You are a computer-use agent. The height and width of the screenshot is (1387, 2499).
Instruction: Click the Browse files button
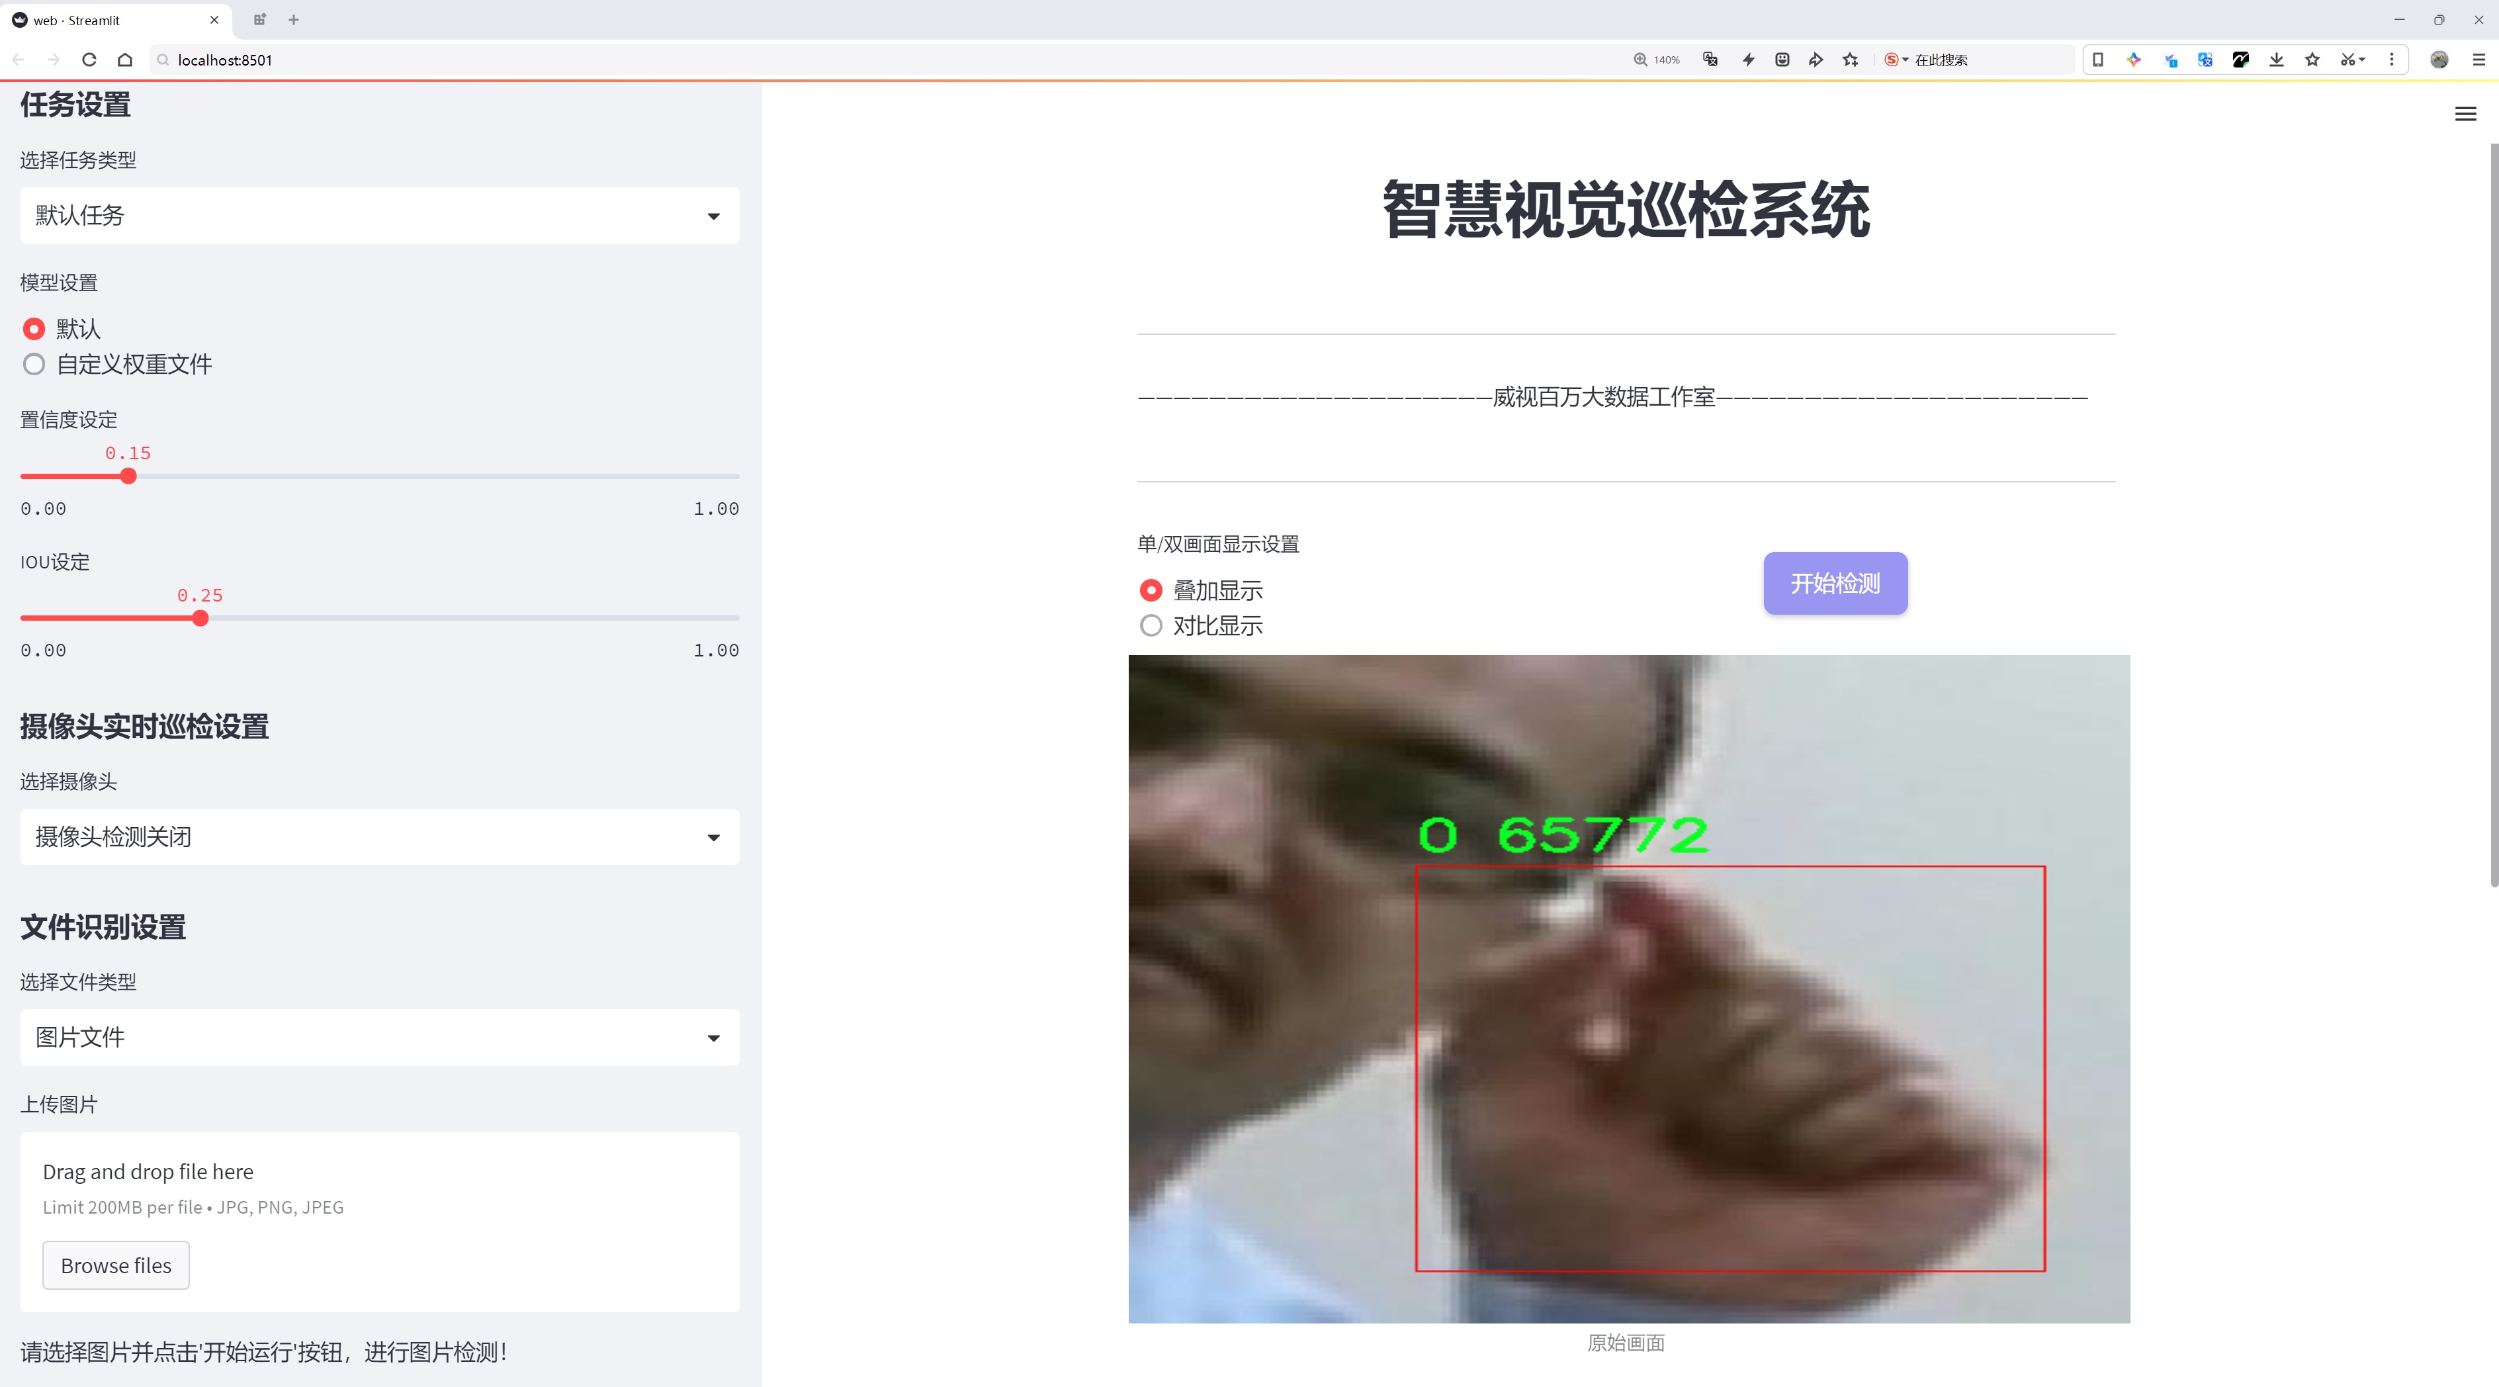tap(115, 1266)
